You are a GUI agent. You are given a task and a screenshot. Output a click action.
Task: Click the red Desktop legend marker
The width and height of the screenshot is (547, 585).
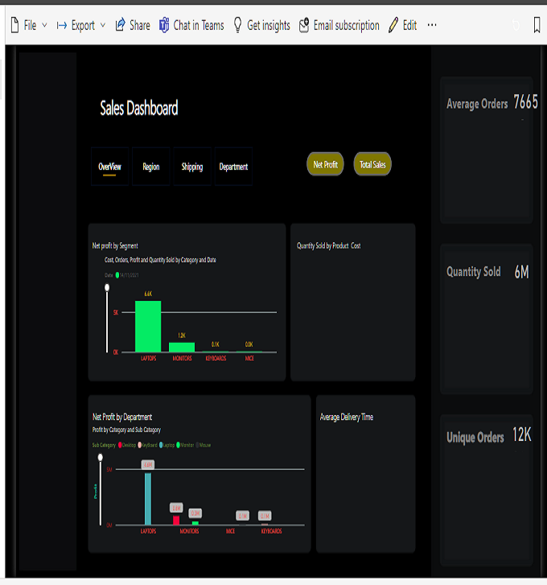pos(120,445)
